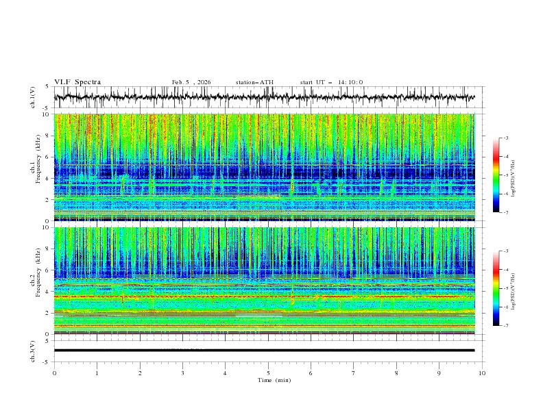The height and width of the screenshot is (419, 543).
Task: Click the 'start UT = 14:10:0' label
Action: tap(331, 82)
